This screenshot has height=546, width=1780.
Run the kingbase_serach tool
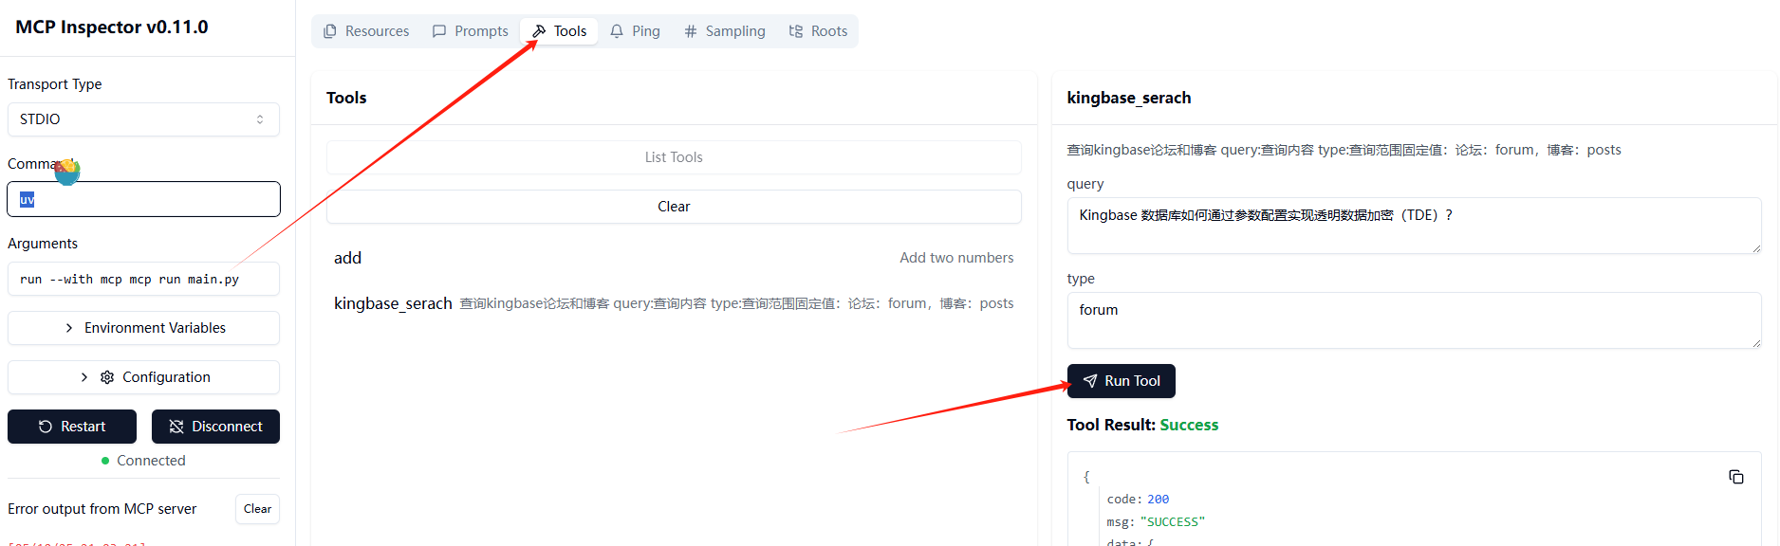click(x=1121, y=381)
